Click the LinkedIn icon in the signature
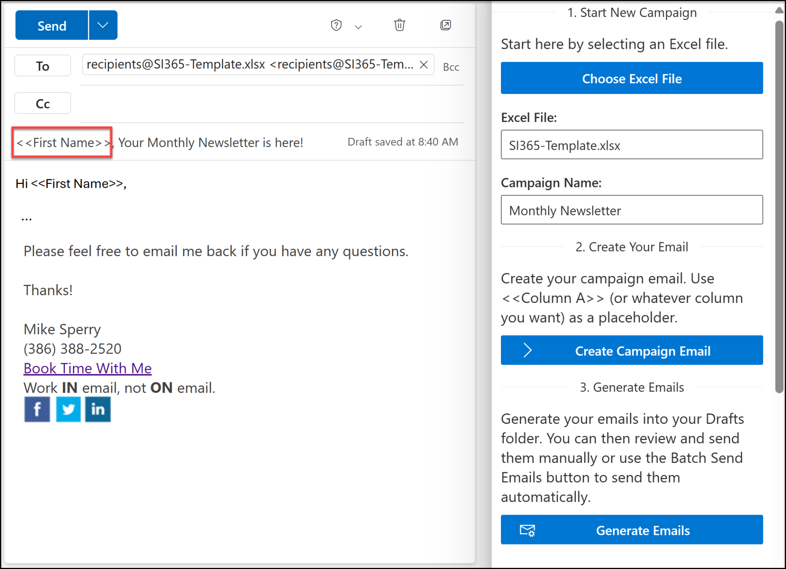This screenshot has width=786, height=569. coord(97,409)
